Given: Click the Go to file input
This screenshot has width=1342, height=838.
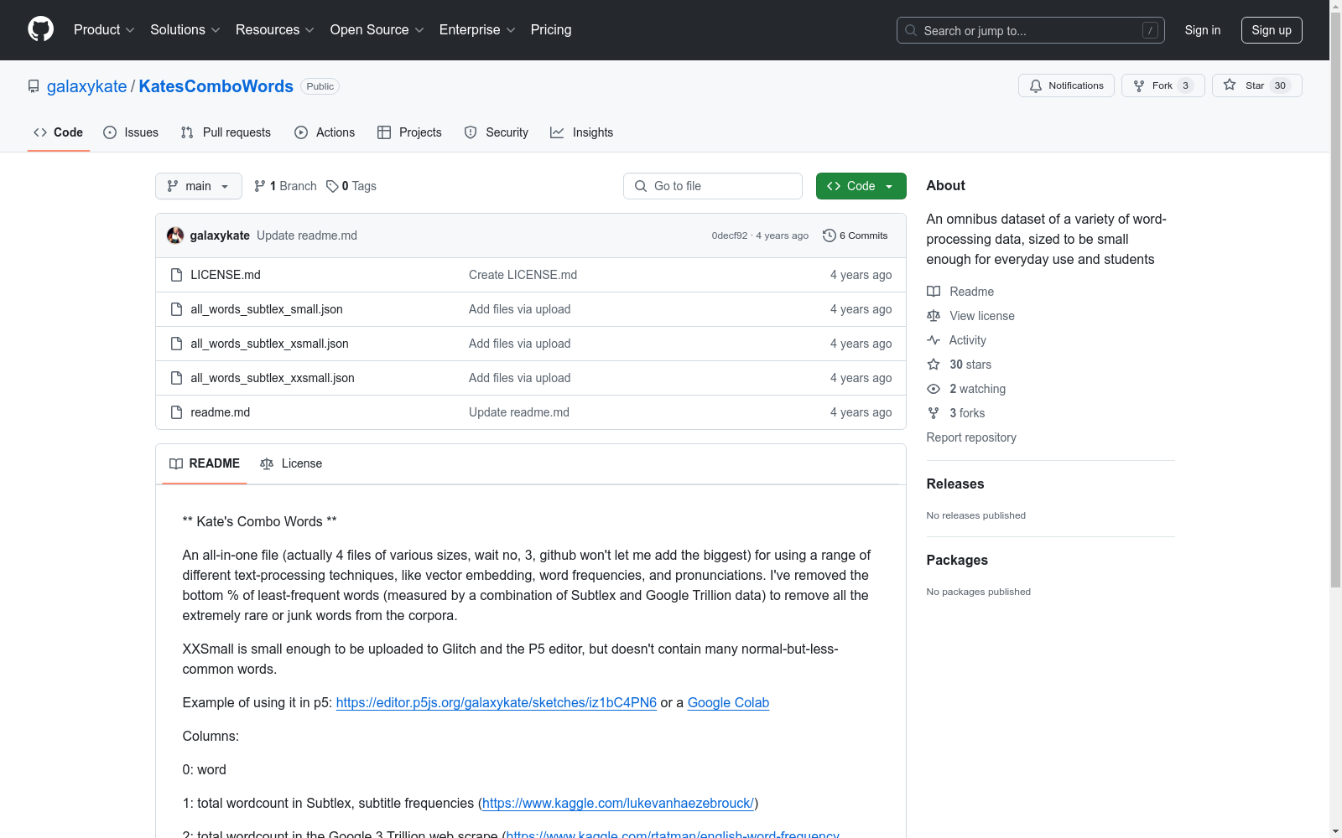Looking at the screenshot, I should click(713, 186).
